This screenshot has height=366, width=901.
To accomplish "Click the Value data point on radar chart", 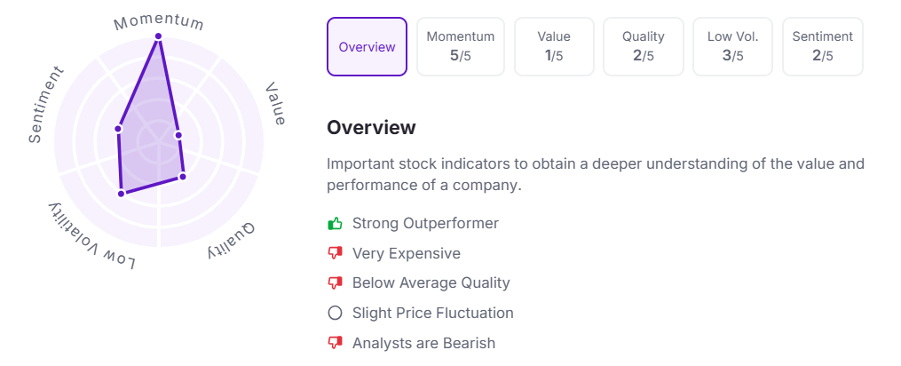I will 178,135.
